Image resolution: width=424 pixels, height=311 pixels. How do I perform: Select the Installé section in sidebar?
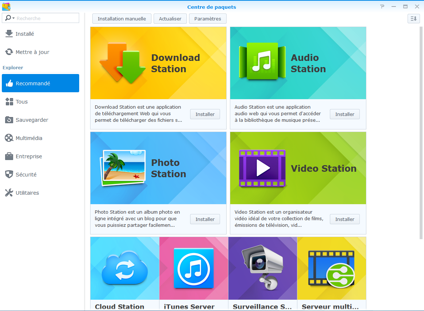(x=25, y=34)
